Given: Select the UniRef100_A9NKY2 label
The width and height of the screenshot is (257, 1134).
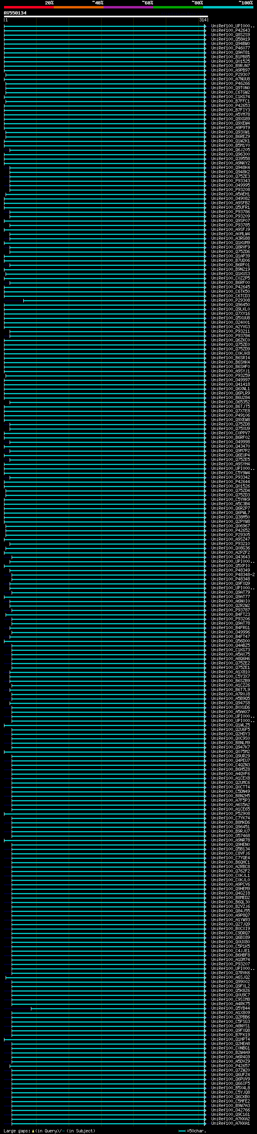Looking at the screenshot, I should [230, 163].
